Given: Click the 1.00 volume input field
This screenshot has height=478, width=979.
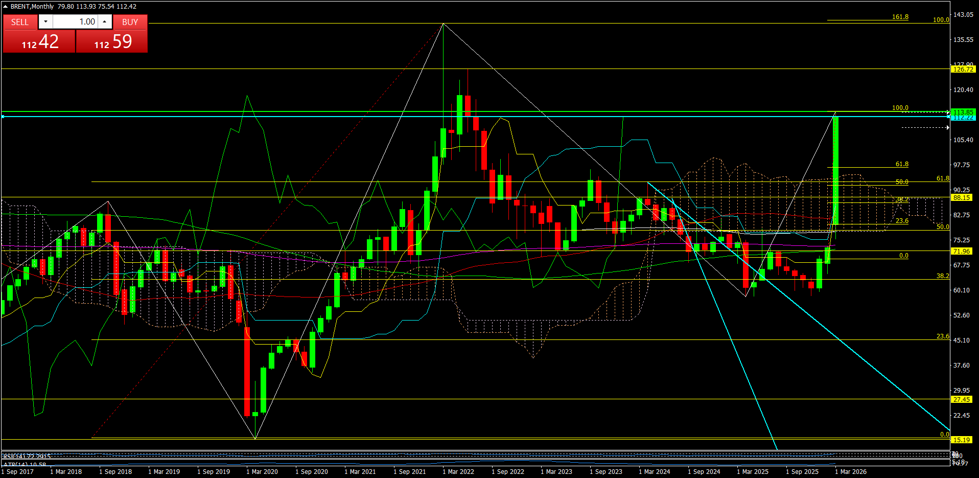Looking at the screenshot, I should [75, 22].
